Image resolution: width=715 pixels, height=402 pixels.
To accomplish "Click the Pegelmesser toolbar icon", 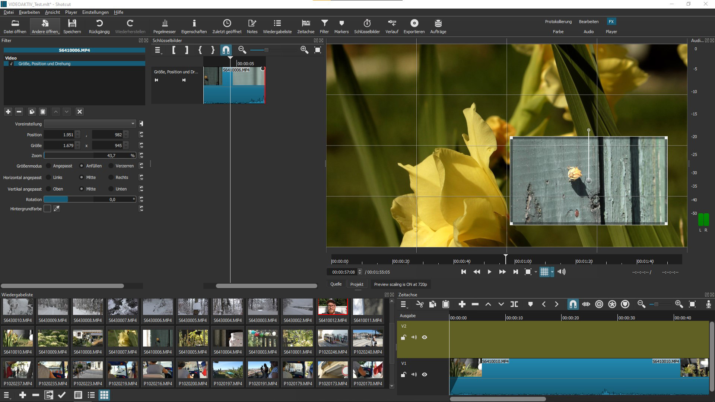I will click(164, 26).
